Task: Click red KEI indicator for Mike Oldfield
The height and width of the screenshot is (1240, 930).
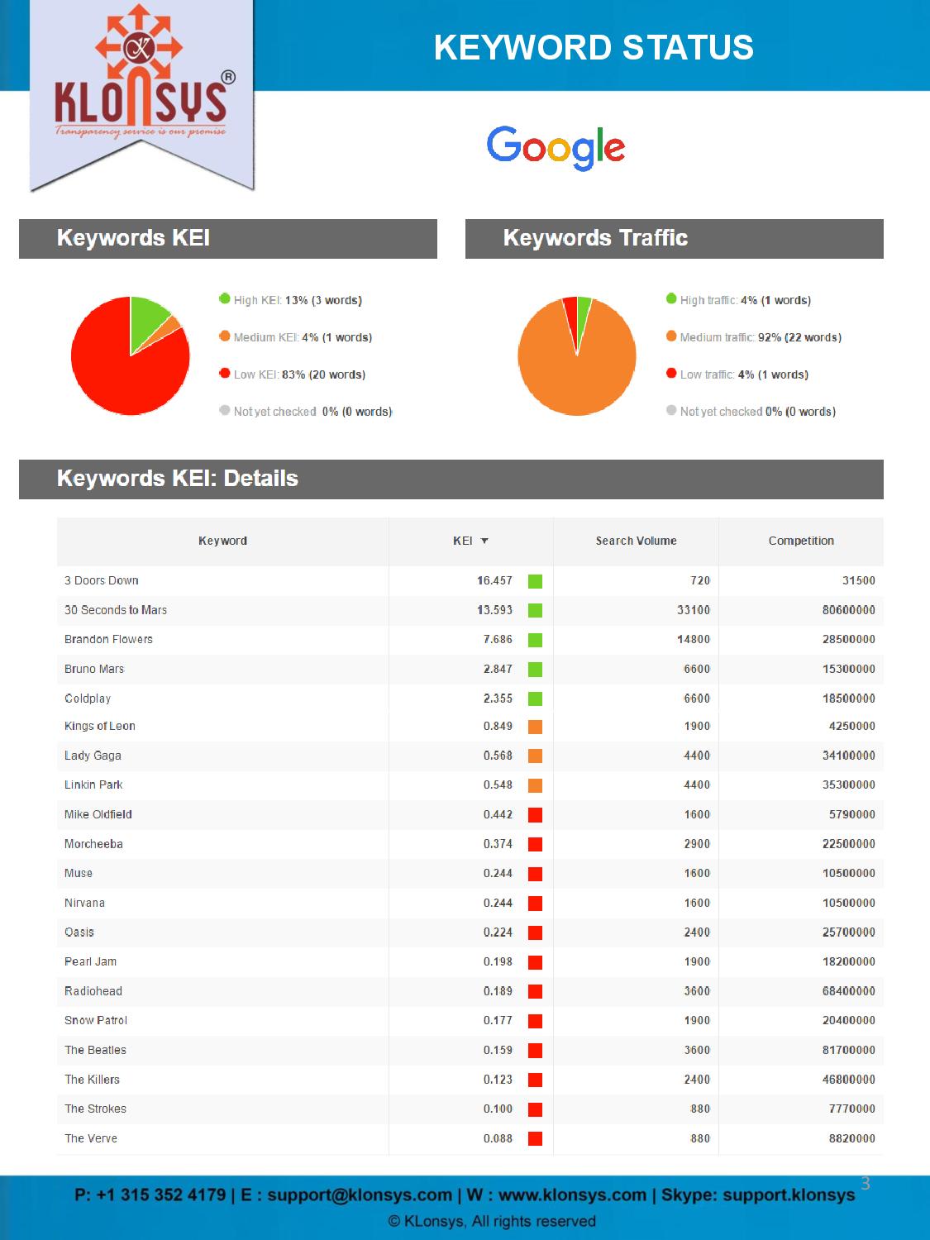Action: coord(535,815)
